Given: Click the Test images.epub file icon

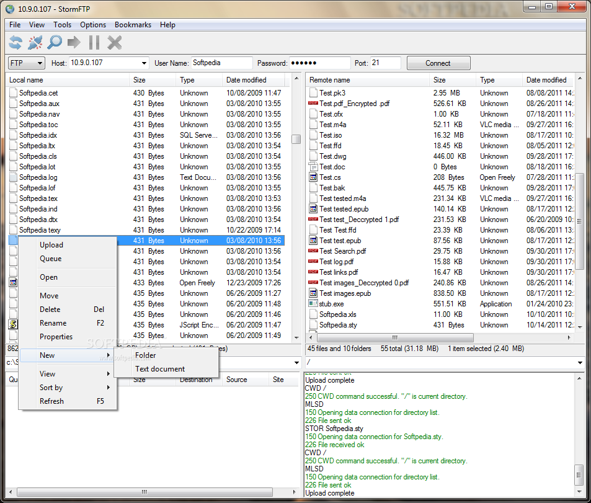Looking at the screenshot, I should tap(313, 293).
